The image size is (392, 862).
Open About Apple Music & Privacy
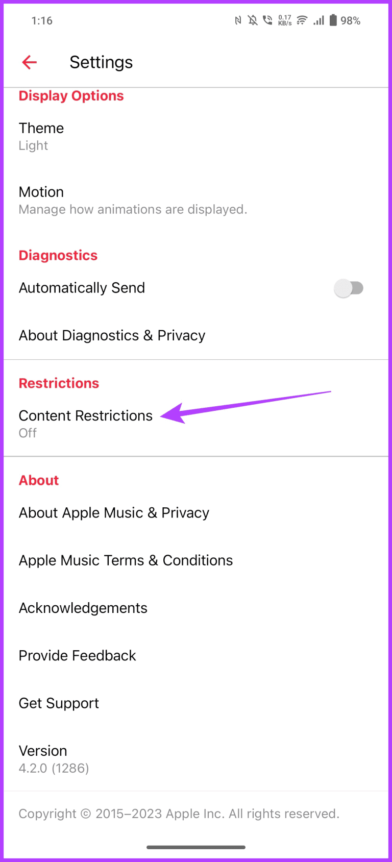pyautogui.click(x=114, y=512)
